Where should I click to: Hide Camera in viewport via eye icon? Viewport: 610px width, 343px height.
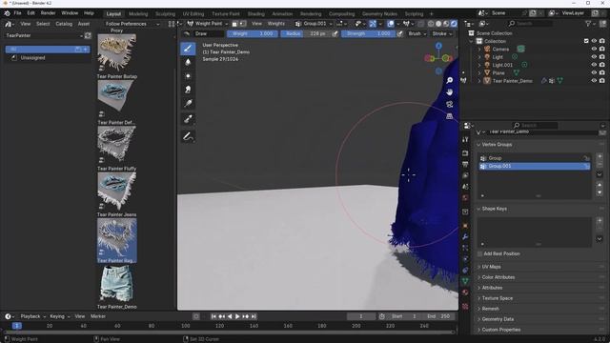tap(594, 49)
